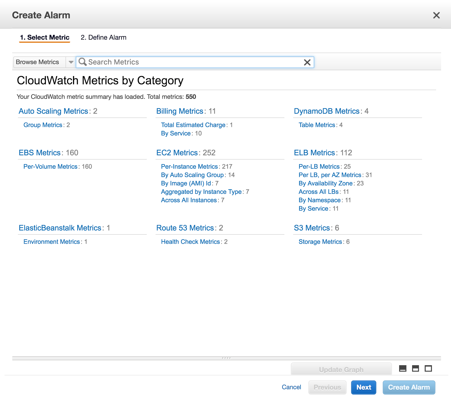
Task: Open Total Estimated Charge metrics
Action: tap(193, 125)
